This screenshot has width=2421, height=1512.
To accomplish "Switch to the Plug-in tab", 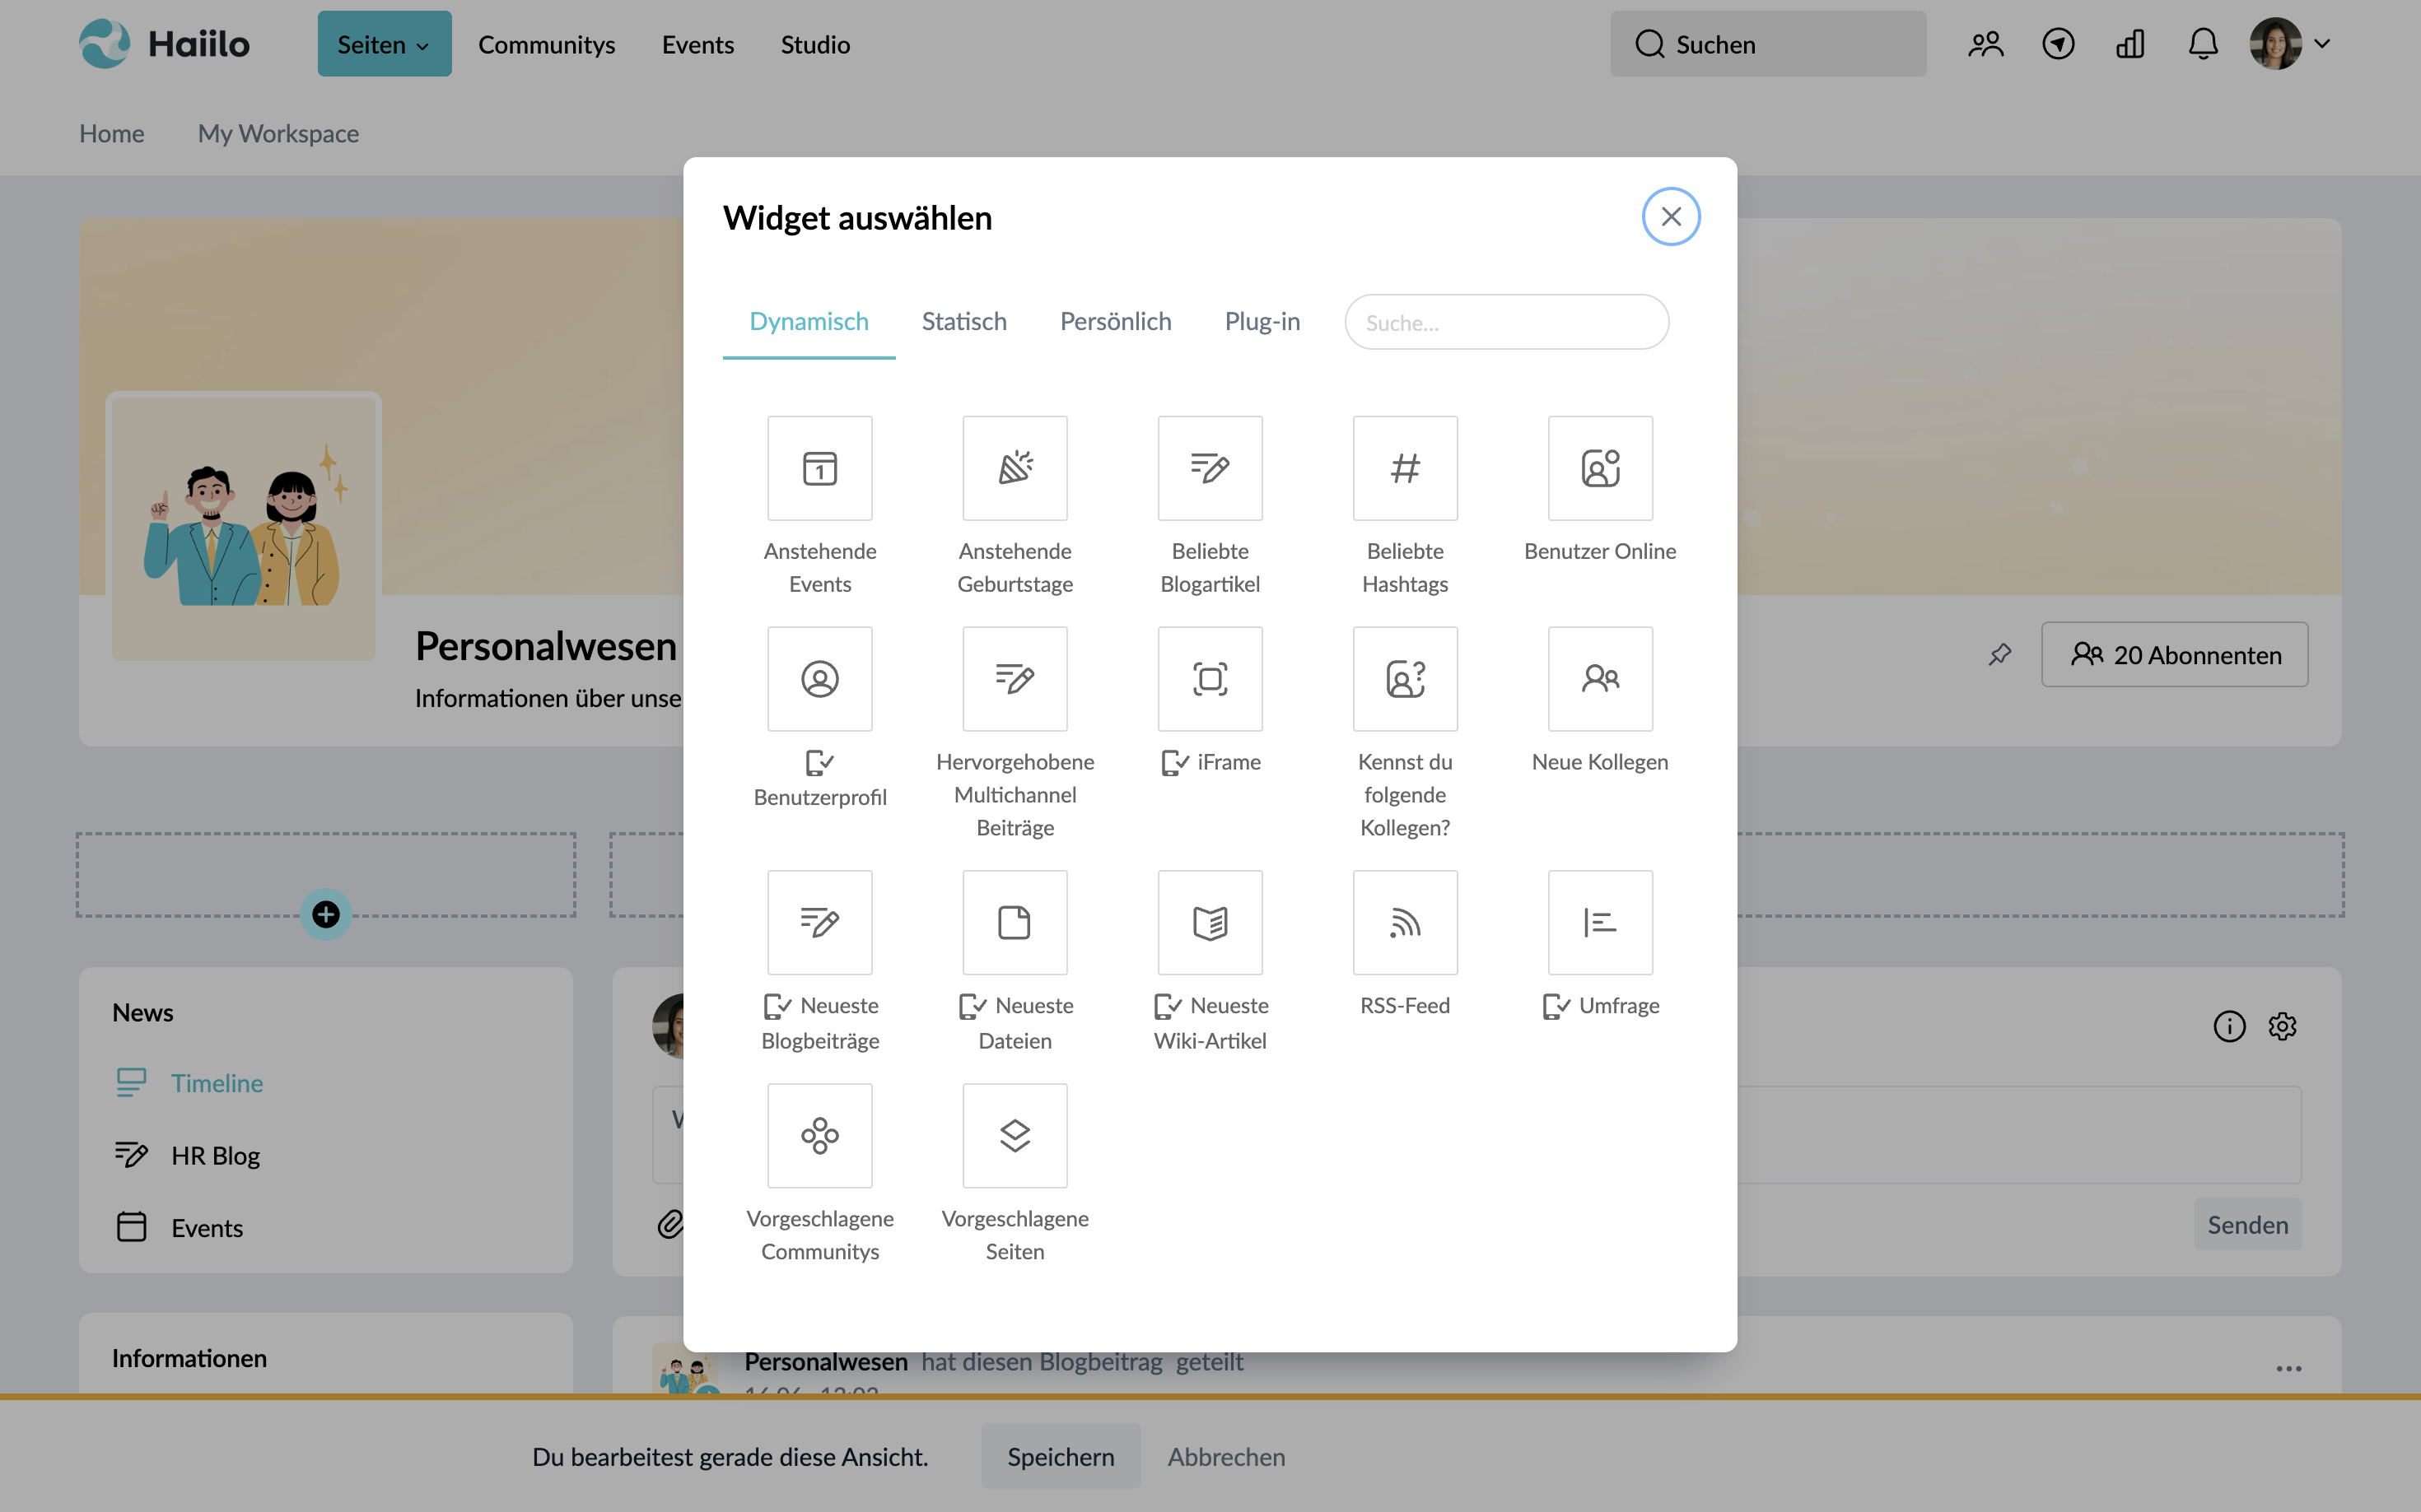I will click(1262, 322).
